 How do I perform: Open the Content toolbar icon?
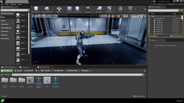coord(69,9)
